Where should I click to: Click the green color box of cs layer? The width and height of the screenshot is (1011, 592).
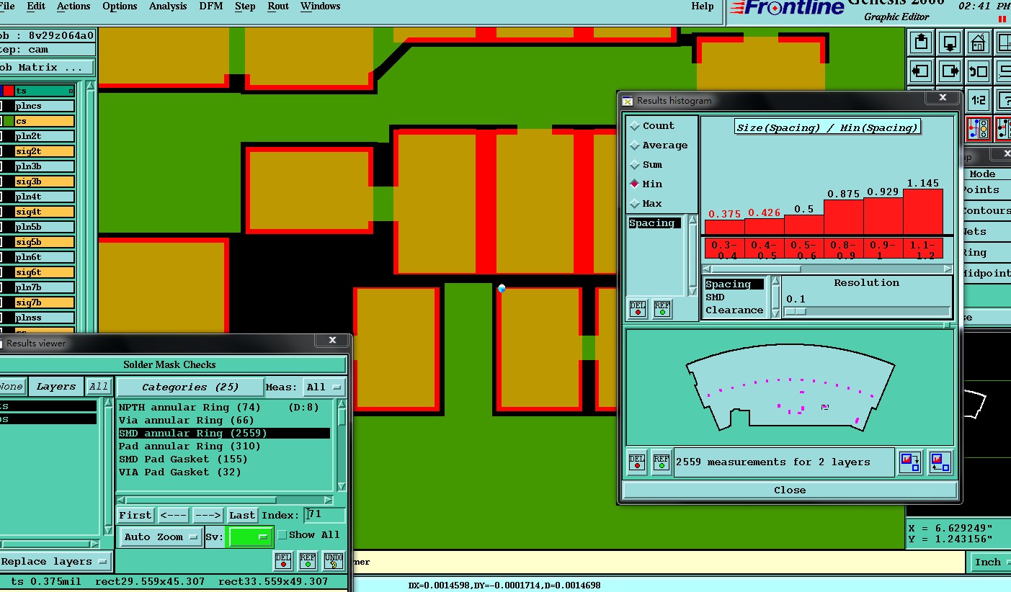click(8, 121)
